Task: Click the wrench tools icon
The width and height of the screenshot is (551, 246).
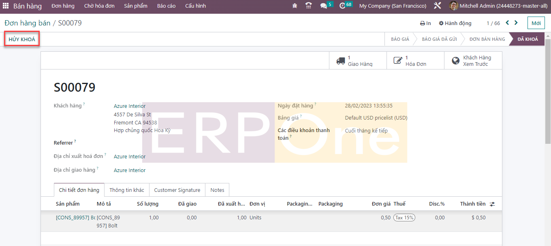Action: (437, 6)
